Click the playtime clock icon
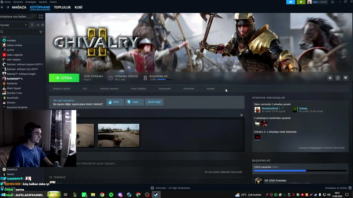353x198 pixels. pyautogui.click(x=110, y=78)
